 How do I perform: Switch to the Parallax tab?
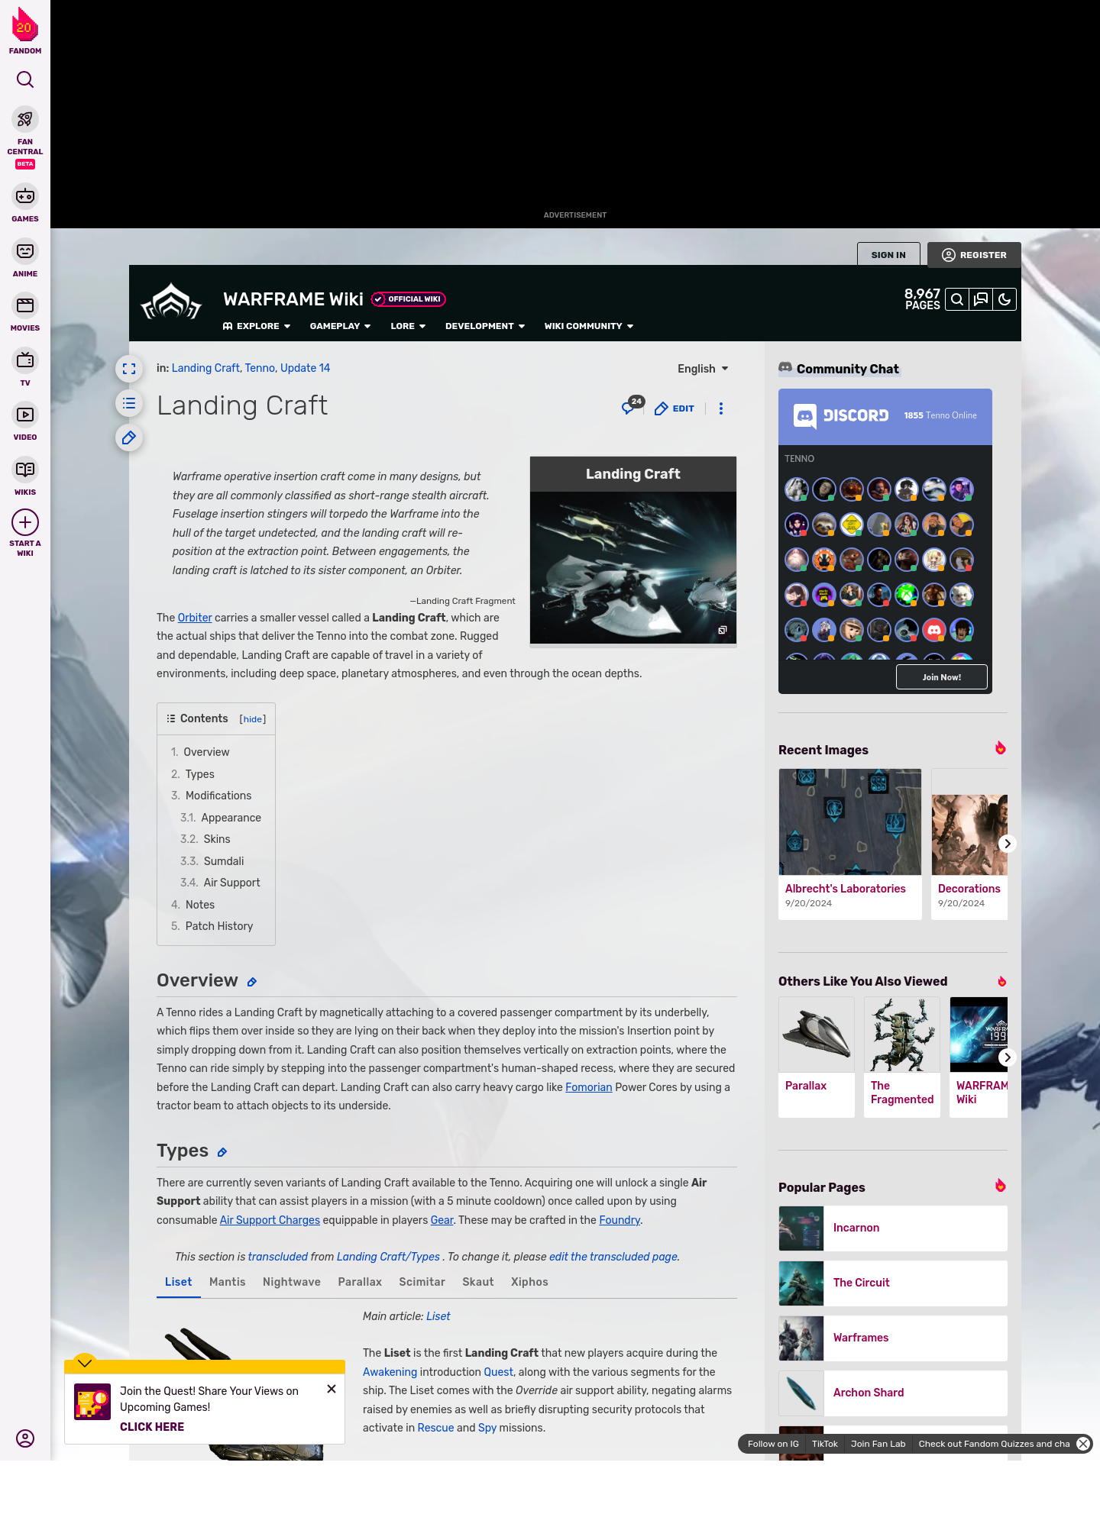point(360,1283)
